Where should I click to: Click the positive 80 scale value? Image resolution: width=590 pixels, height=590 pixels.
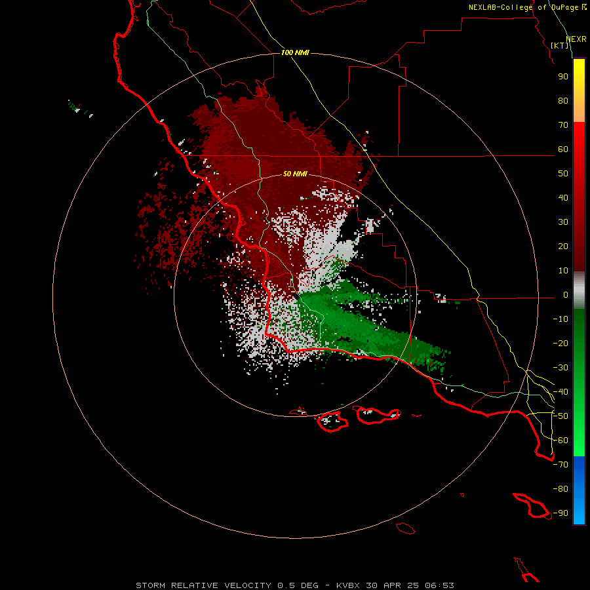[563, 101]
